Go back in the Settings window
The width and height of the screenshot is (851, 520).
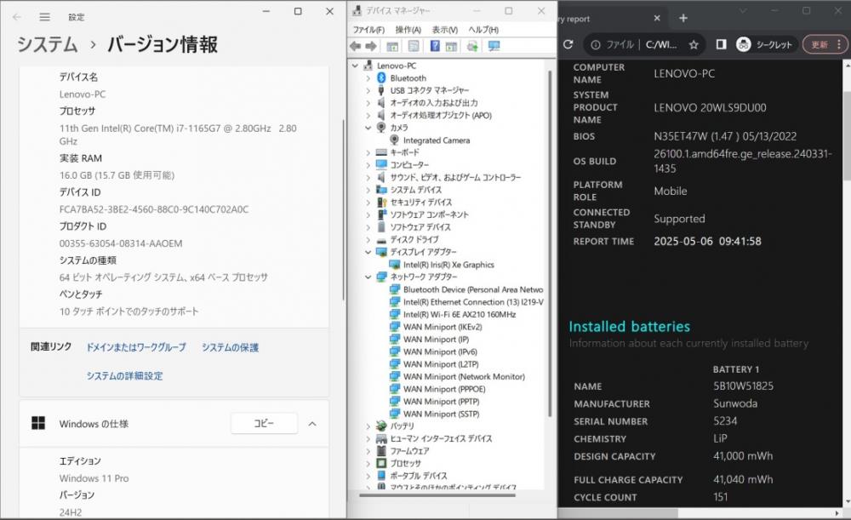[x=17, y=17]
